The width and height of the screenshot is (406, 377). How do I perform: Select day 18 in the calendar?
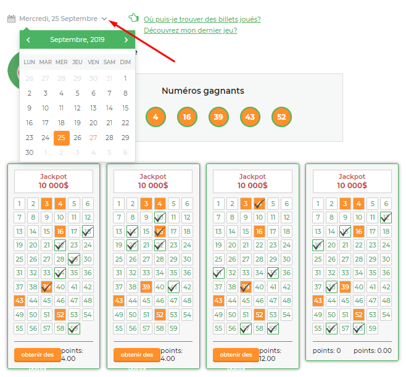click(61, 123)
